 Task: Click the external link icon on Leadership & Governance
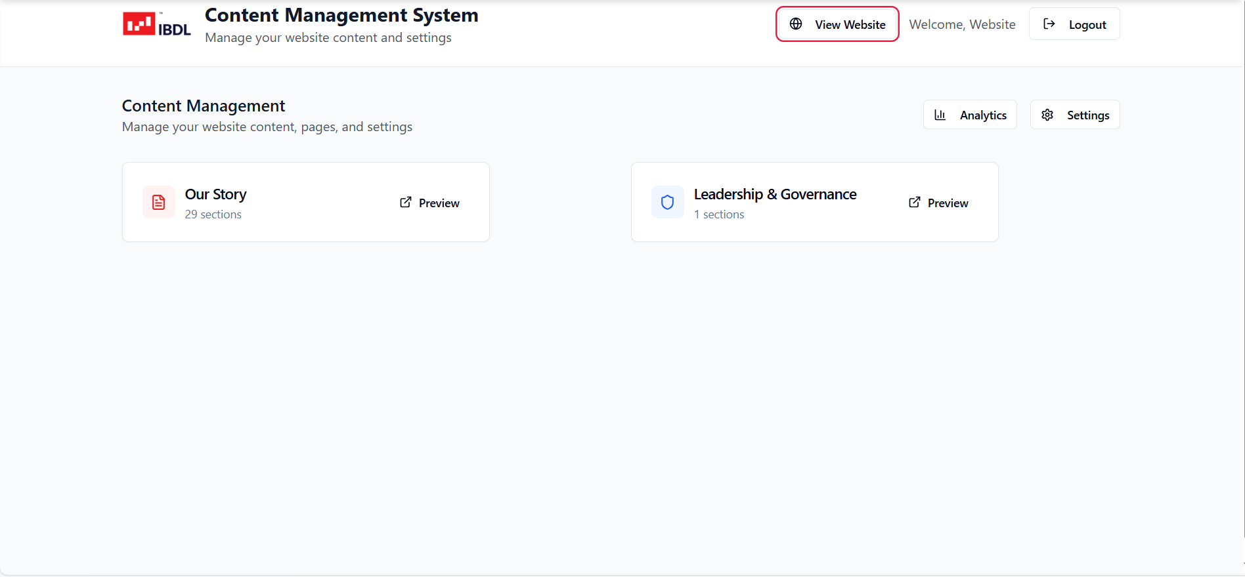pos(915,203)
